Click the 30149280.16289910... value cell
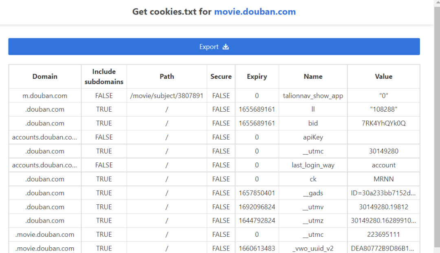Screen dimensions: 440x253 pyautogui.click(x=384, y=221)
